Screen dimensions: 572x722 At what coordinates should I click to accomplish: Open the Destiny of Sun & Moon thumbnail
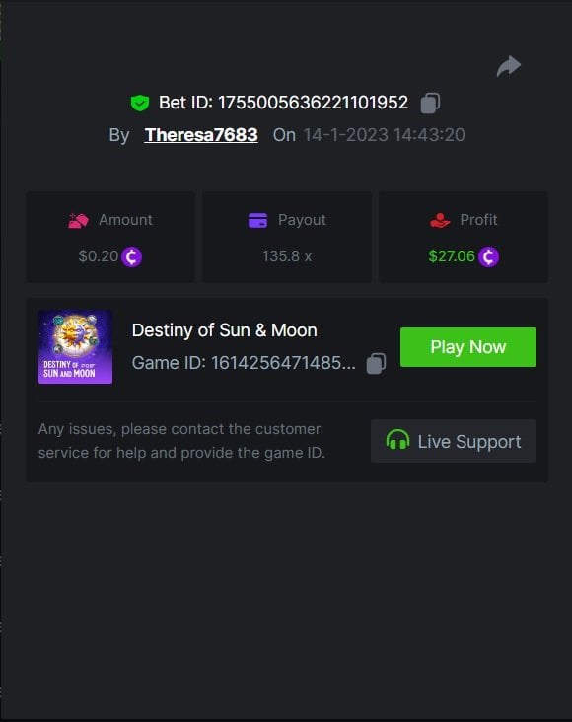click(x=75, y=347)
